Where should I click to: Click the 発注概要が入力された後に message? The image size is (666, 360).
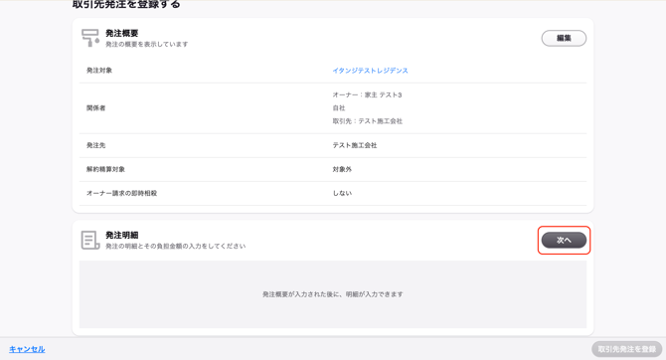333,294
